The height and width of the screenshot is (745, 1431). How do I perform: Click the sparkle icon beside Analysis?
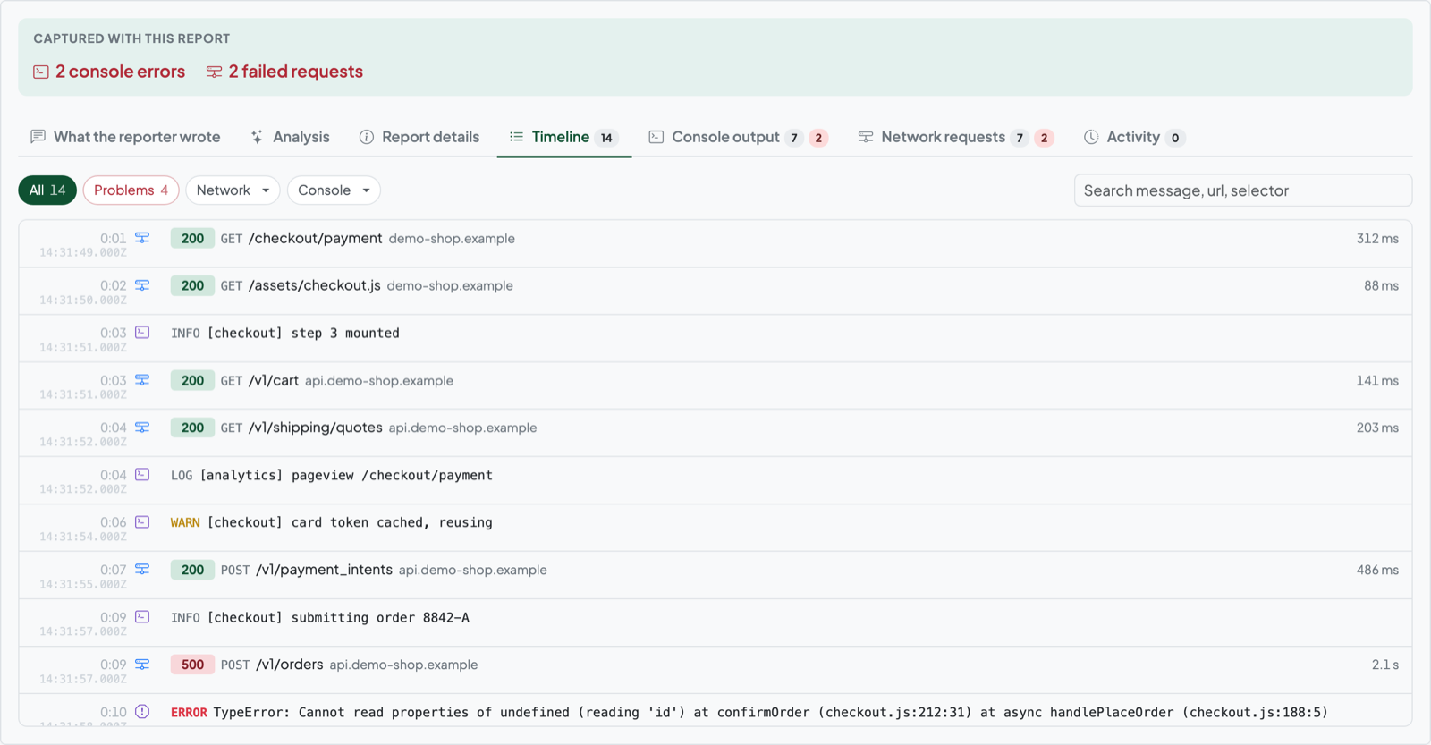tap(257, 137)
